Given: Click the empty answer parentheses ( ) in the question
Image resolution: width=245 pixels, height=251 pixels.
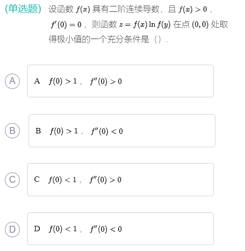Looking at the screenshot, I should coord(158,40).
